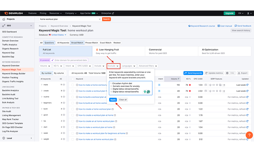Toggle eye icon for 'beginners' keyword group
This screenshot has width=254, height=152.
(64, 103)
